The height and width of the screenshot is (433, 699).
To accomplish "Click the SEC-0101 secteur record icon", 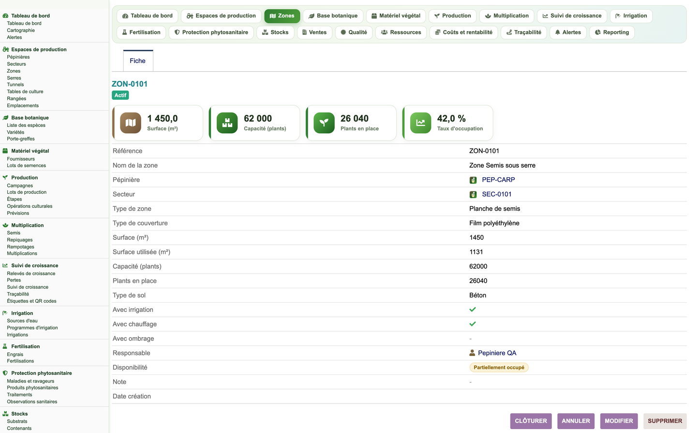I will point(473,195).
